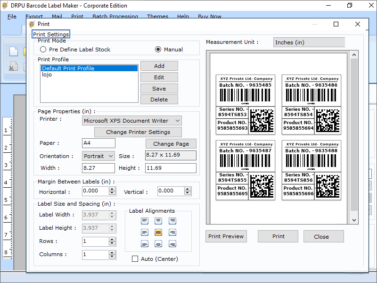Open the Export menu
Viewport: 377px width, 283px height.
34,17
